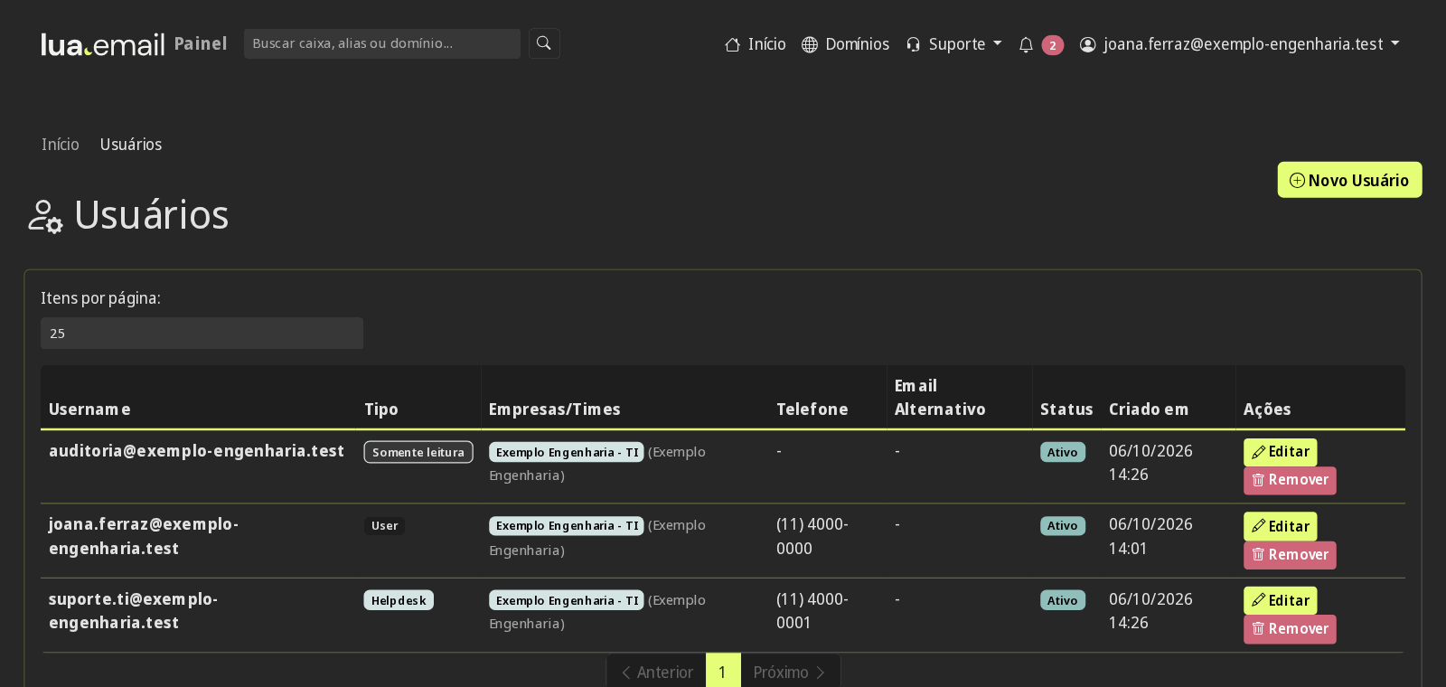Go to Anterior page
The width and height of the screenshot is (1446, 687).
point(656,672)
